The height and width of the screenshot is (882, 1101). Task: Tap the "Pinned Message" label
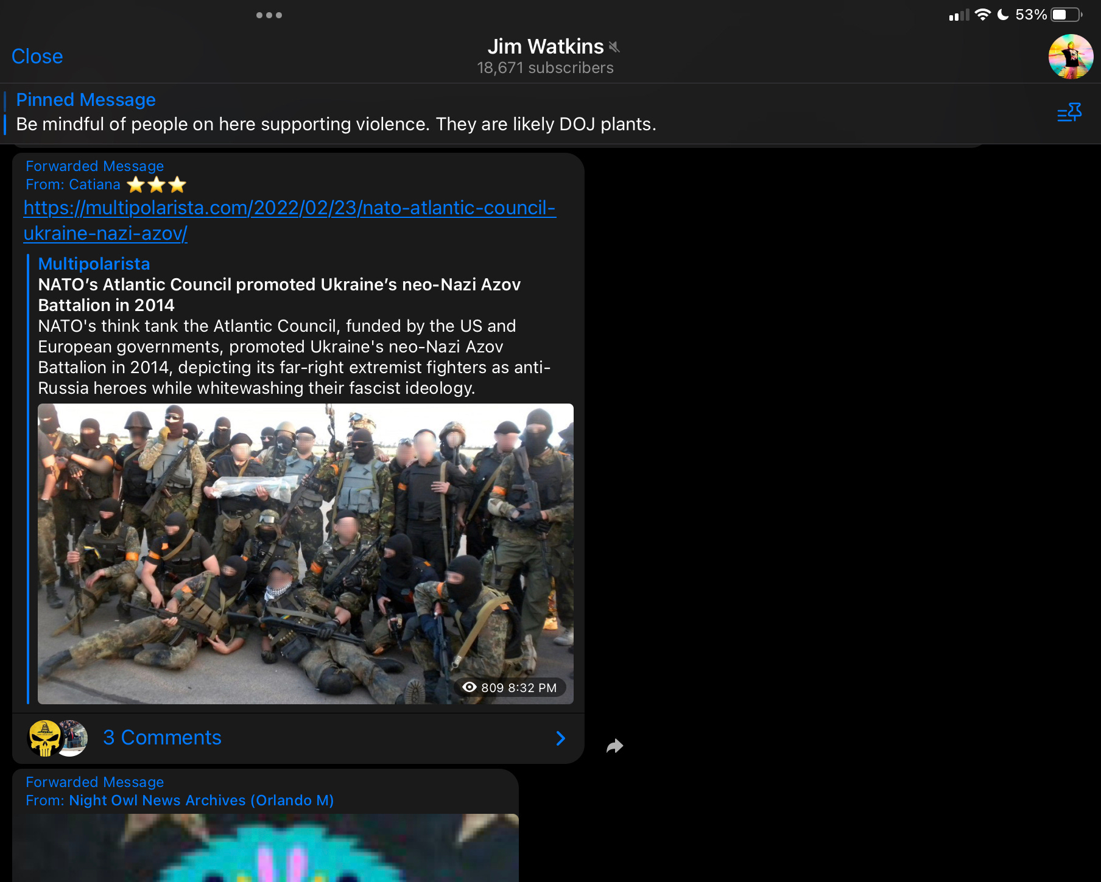tap(86, 100)
